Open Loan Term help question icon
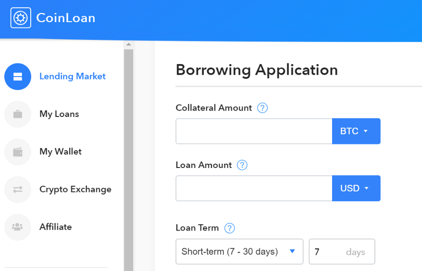This screenshot has height=271, width=422. pyautogui.click(x=229, y=228)
